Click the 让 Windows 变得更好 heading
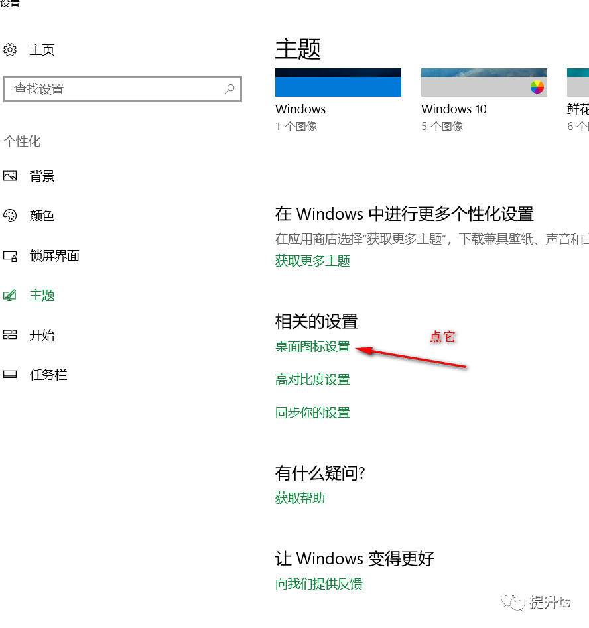 pyautogui.click(x=355, y=558)
